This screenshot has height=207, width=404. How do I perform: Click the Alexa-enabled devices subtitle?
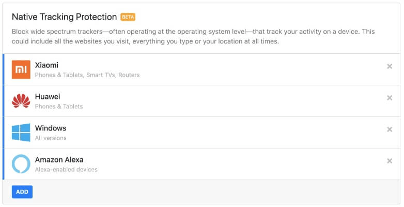(66, 169)
